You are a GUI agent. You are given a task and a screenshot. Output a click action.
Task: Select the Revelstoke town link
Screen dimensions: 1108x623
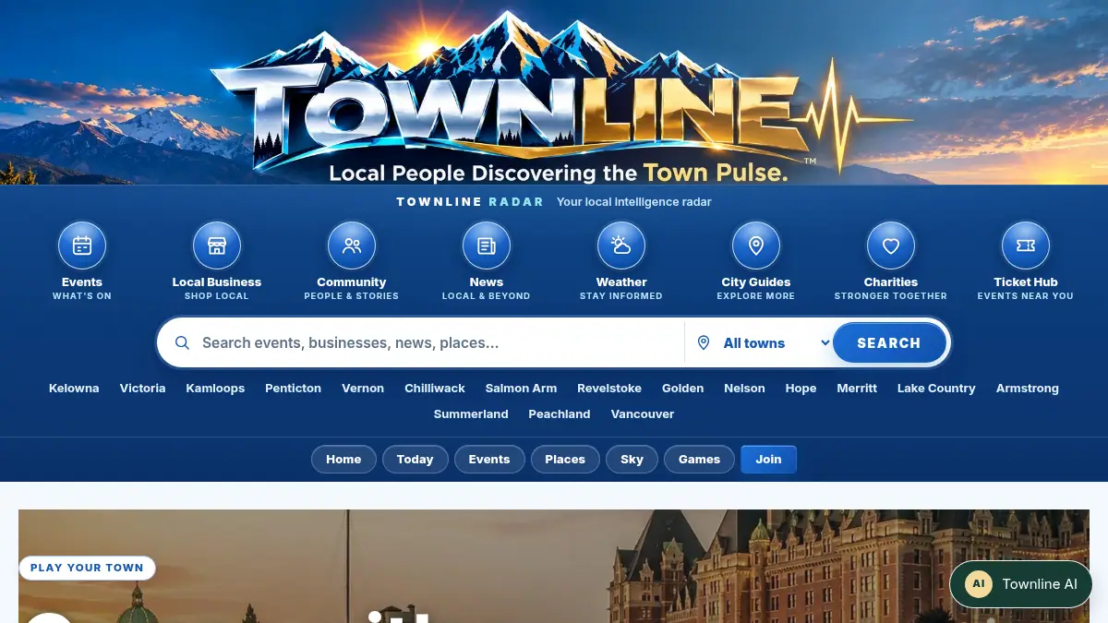coord(609,388)
